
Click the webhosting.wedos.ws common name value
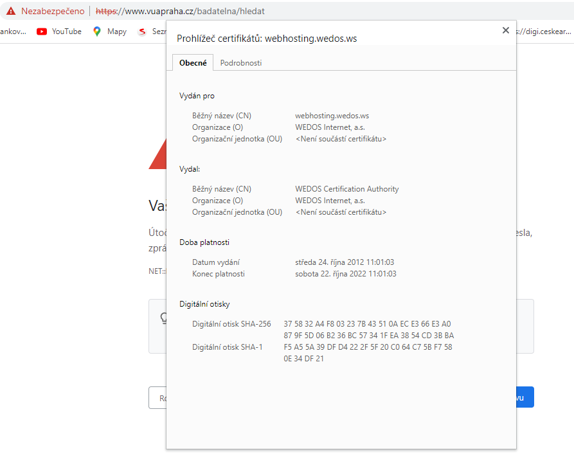click(x=332, y=116)
